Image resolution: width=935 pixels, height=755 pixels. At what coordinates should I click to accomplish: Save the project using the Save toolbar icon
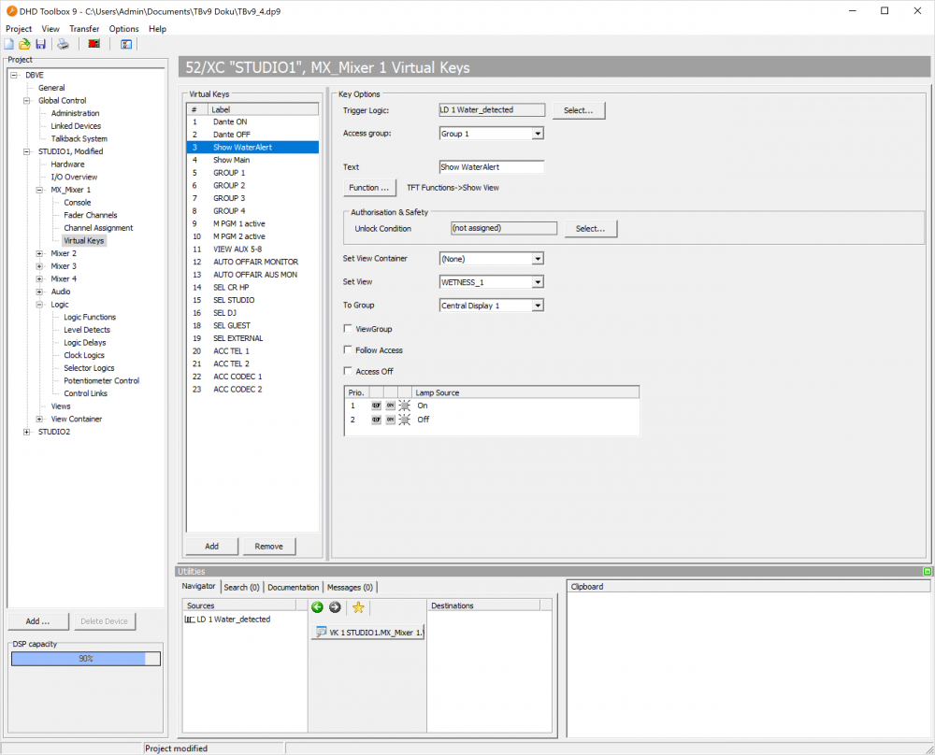[40, 44]
